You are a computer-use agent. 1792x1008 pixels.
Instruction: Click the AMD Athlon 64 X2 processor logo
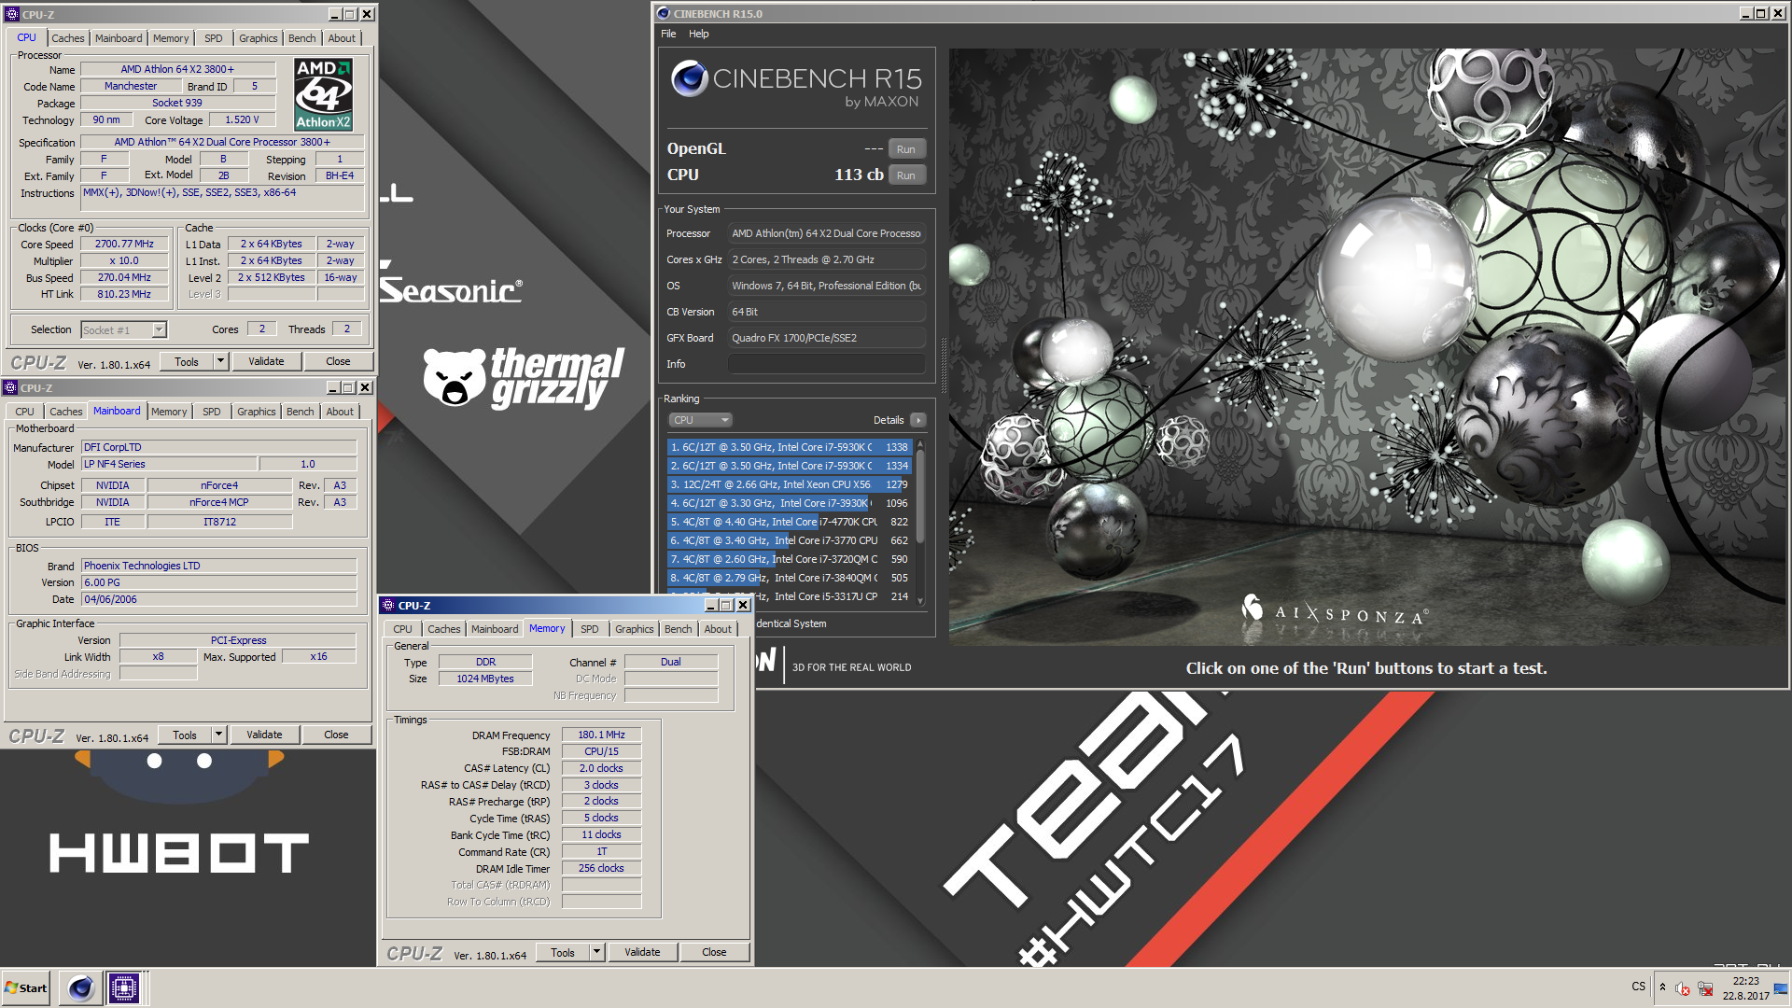click(323, 94)
